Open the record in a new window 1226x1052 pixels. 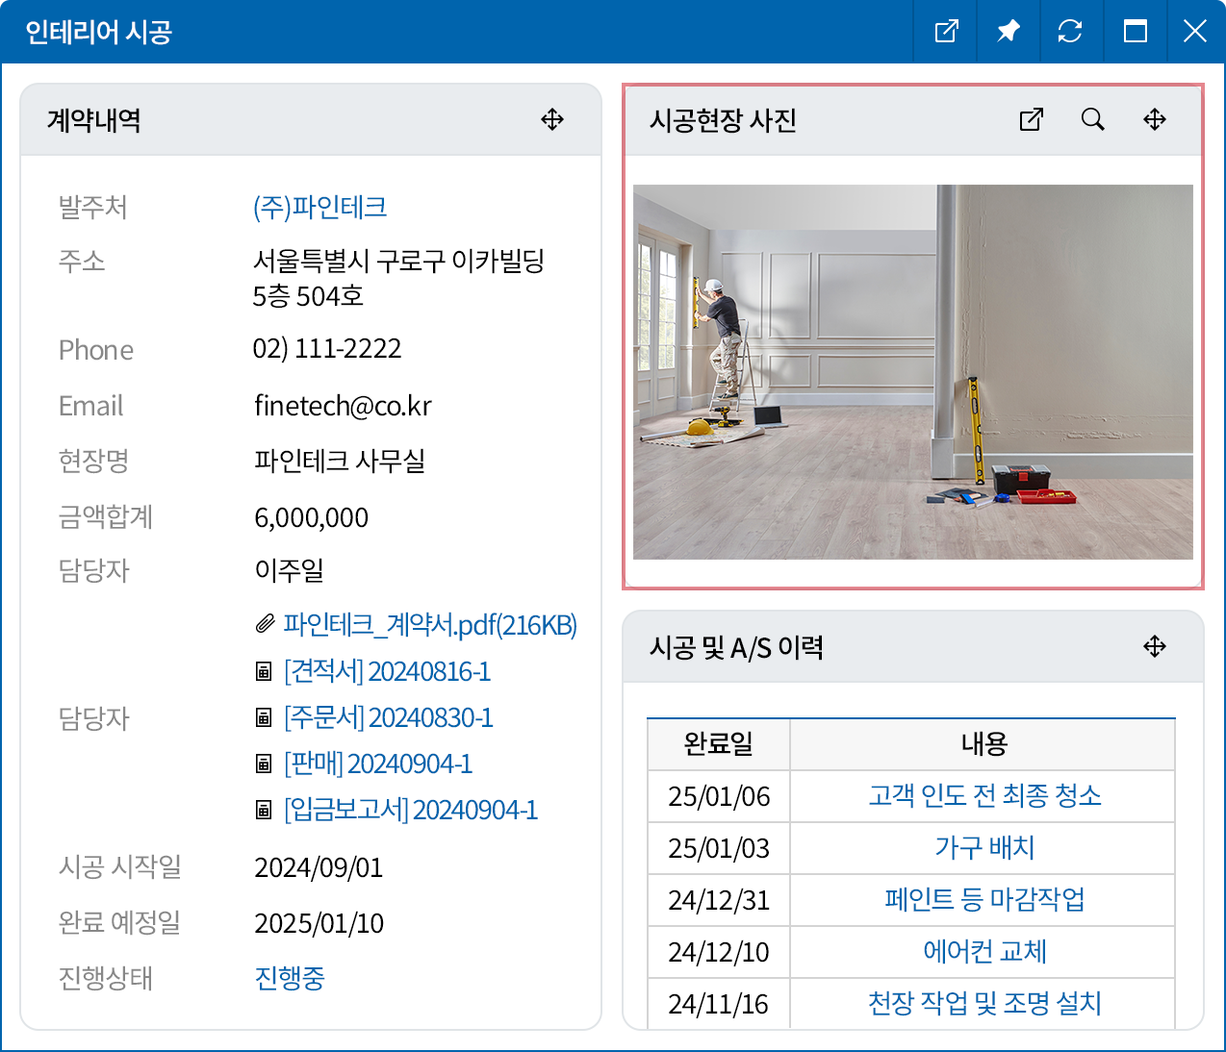945,31
